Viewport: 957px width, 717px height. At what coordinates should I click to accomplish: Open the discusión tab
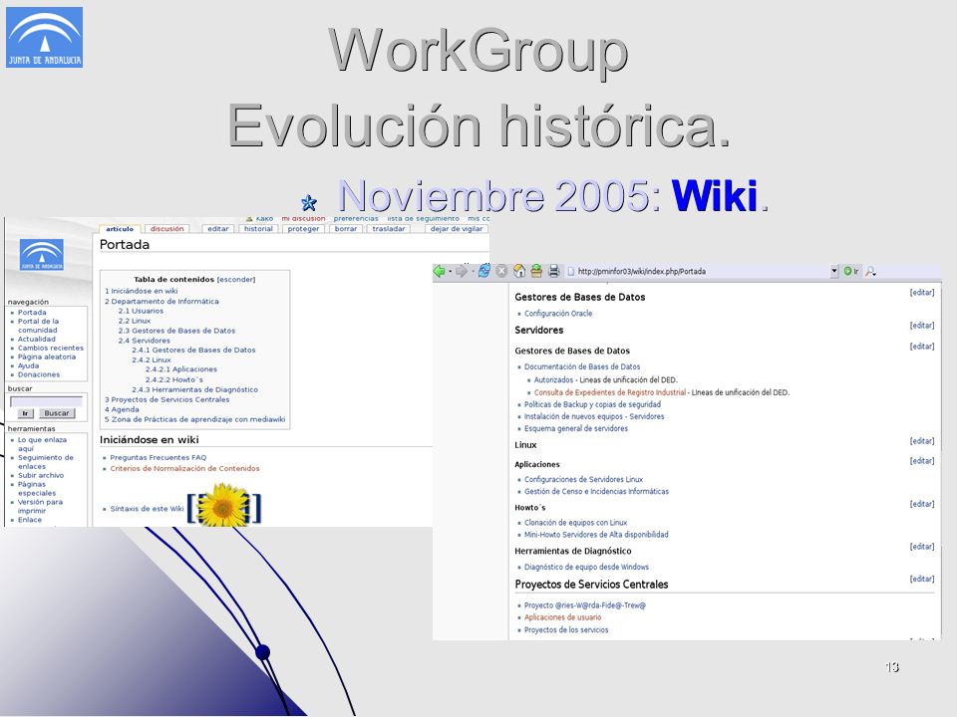point(167,229)
